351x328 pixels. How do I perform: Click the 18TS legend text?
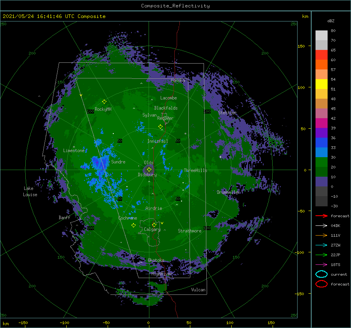pos(335,265)
